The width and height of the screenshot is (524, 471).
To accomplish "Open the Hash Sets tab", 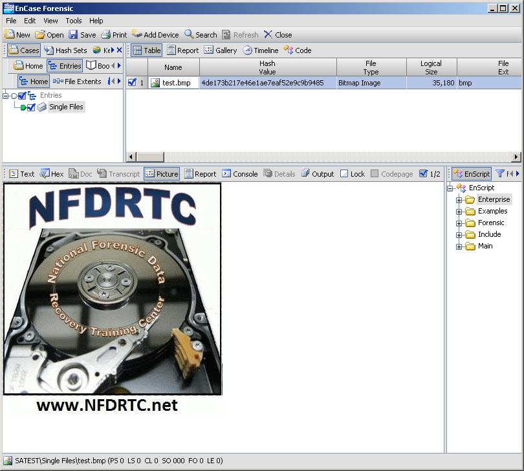I will (x=66, y=50).
